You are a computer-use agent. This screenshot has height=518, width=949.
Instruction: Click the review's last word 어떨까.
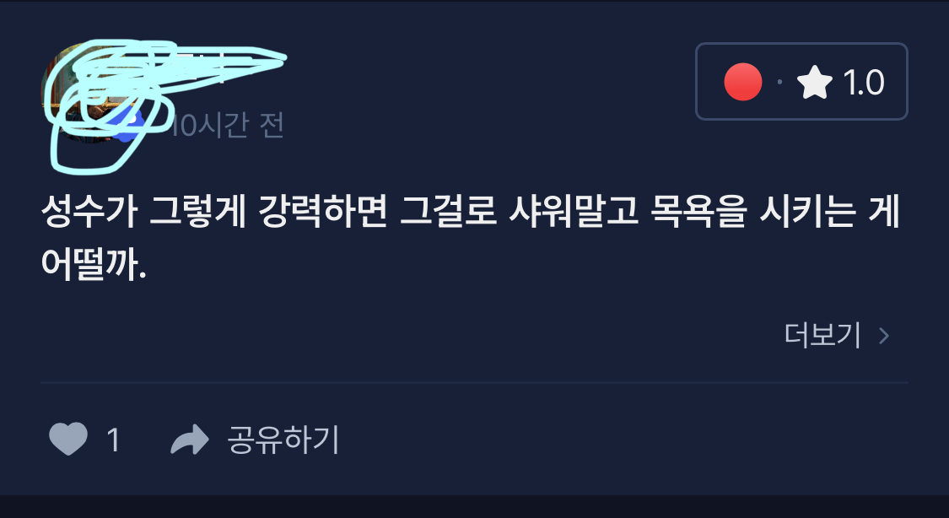[x=94, y=264]
